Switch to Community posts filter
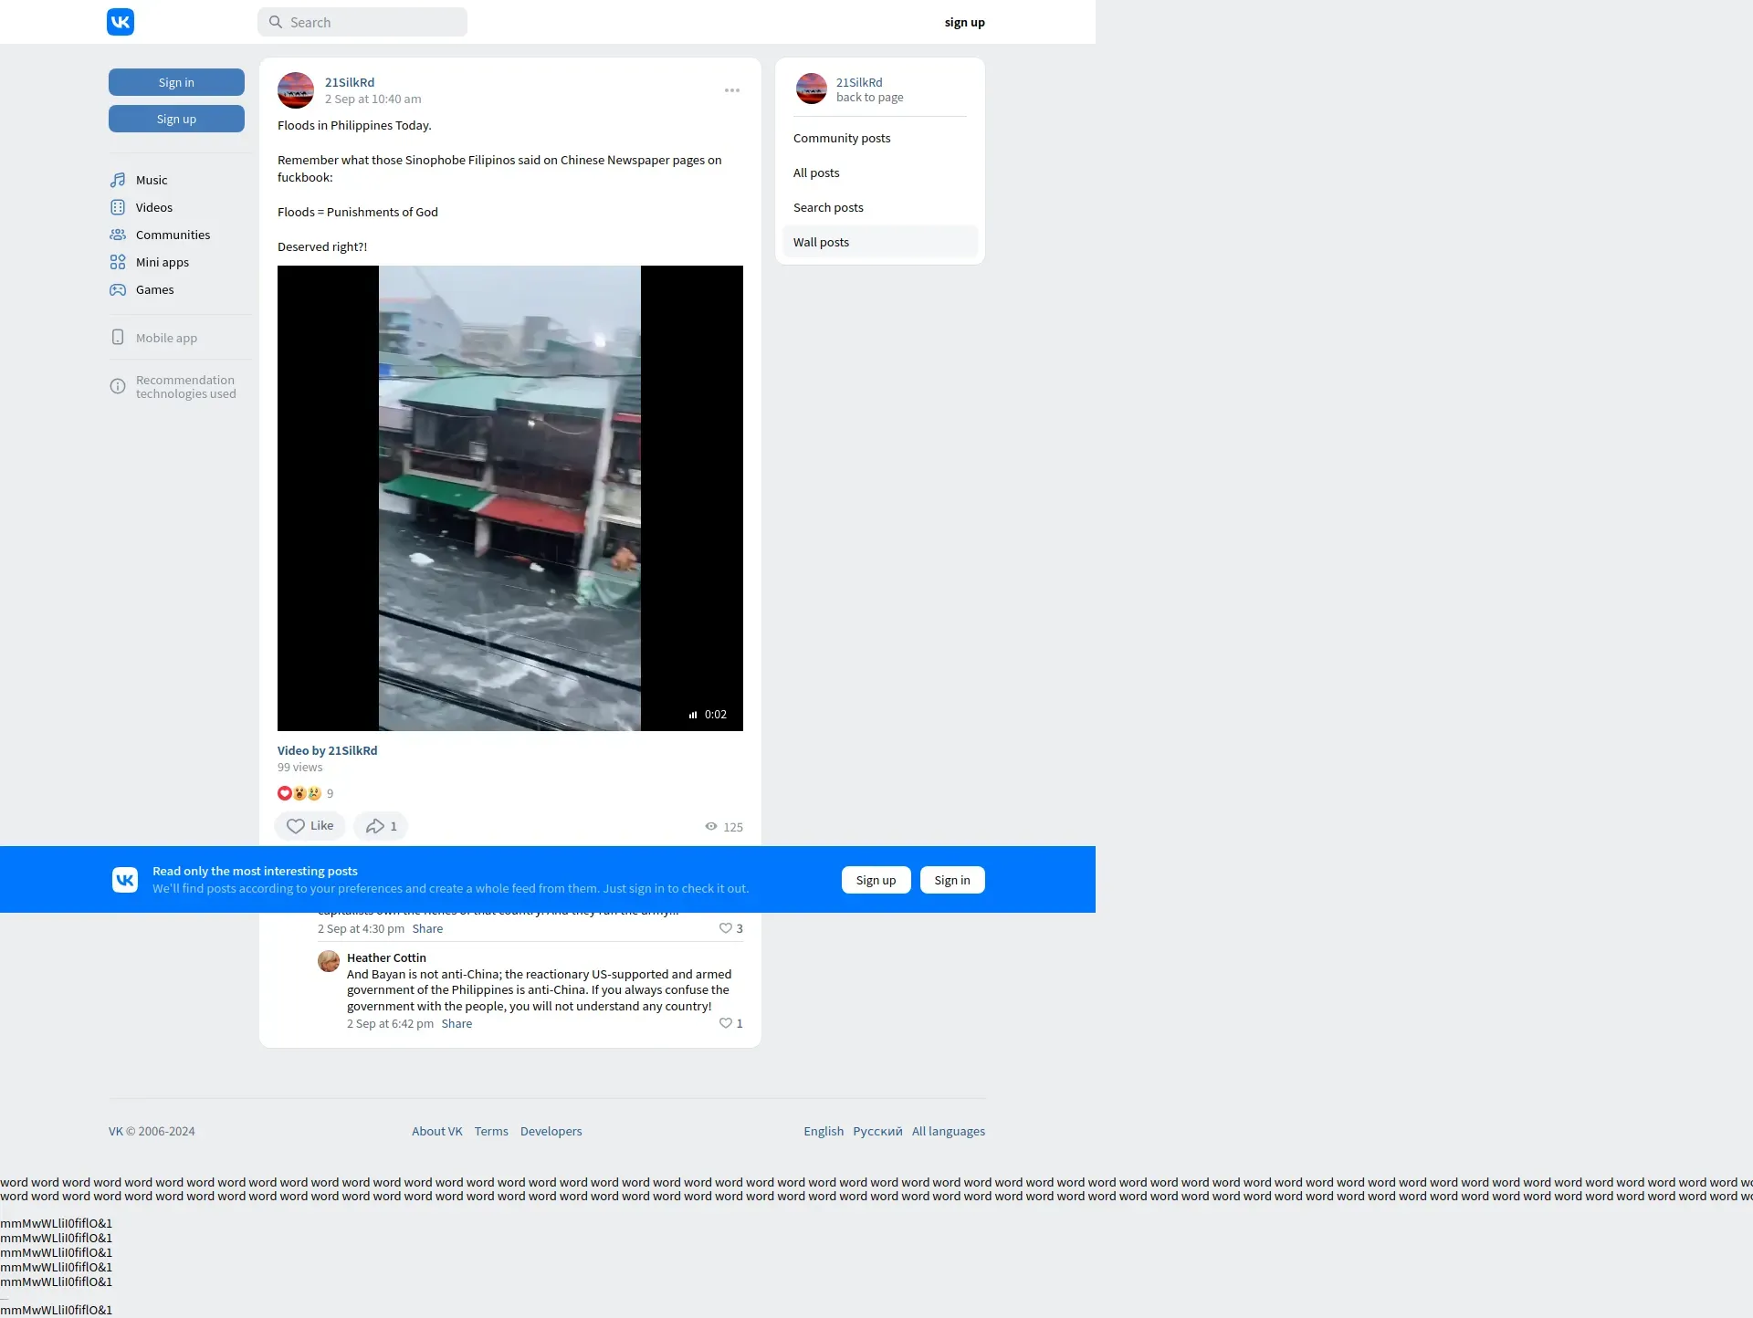The width and height of the screenshot is (1753, 1318). click(x=841, y=138)
